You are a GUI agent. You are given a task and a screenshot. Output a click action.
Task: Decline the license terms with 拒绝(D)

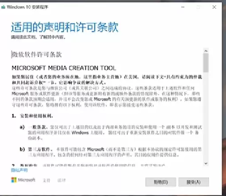point(161,182)
